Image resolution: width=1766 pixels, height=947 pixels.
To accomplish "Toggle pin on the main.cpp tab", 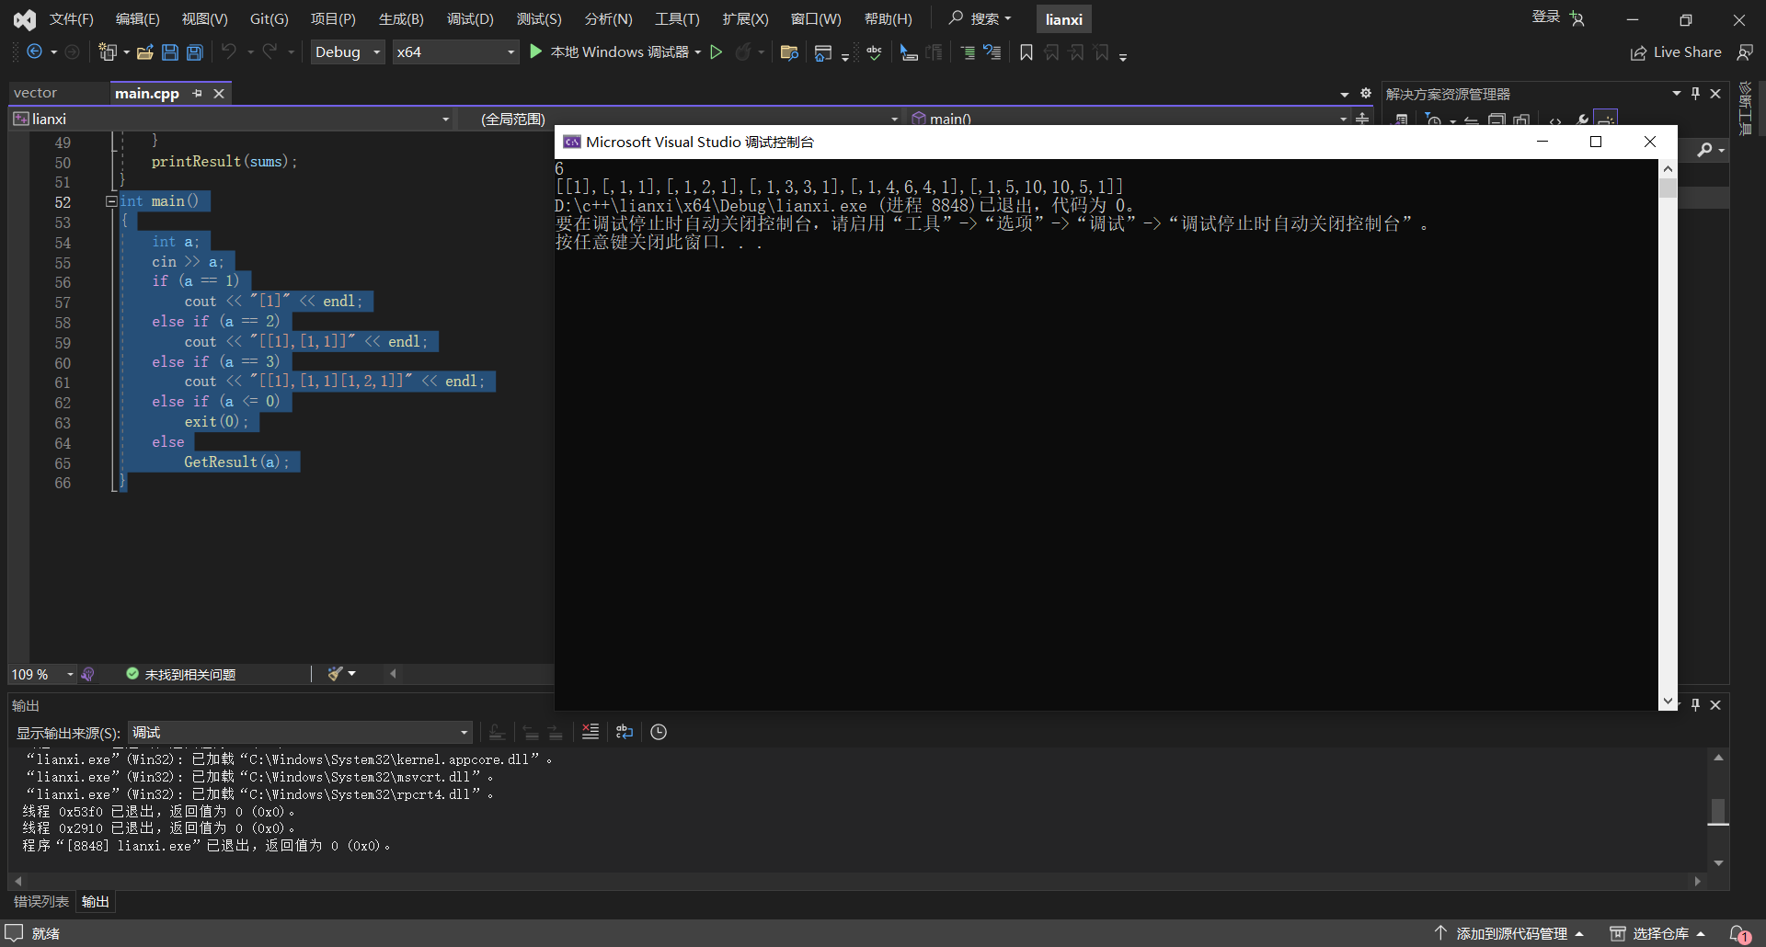I will (197, 94).
